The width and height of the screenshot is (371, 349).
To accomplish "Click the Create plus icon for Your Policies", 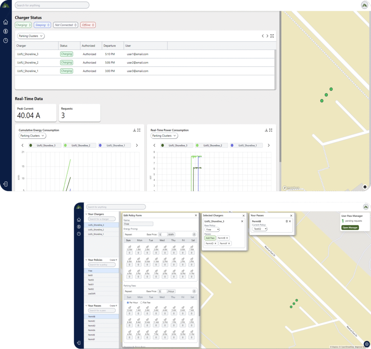I will 116,260.
